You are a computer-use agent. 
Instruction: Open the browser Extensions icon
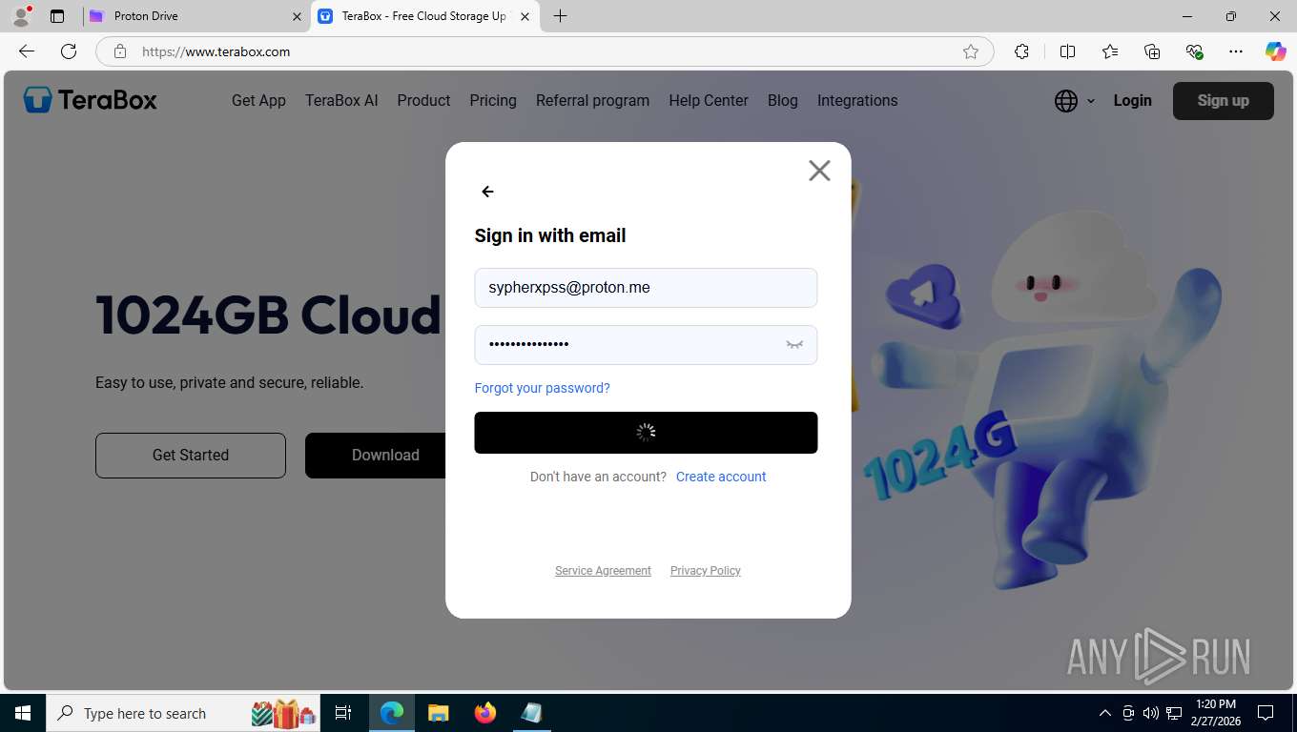pyautogui.click(x=1021, y=51)
